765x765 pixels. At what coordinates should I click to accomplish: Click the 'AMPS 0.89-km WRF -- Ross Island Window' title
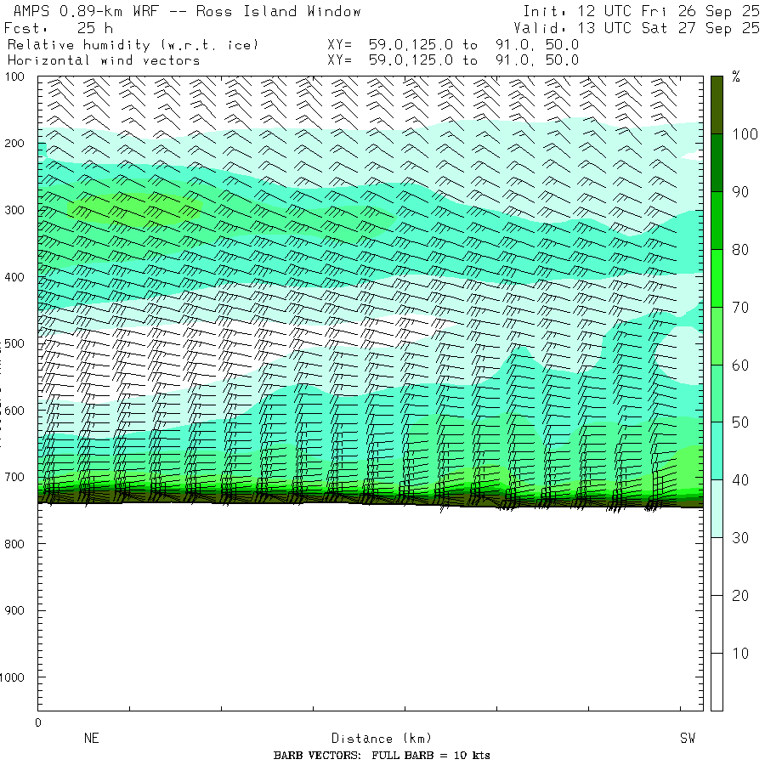[x=187, y=11]
